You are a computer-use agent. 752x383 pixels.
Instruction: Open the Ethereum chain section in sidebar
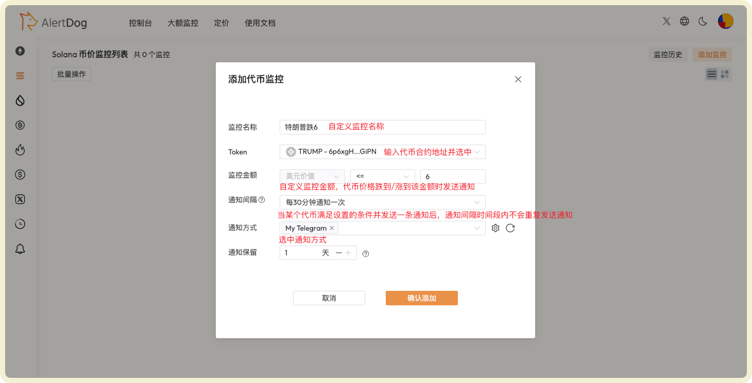20,51
